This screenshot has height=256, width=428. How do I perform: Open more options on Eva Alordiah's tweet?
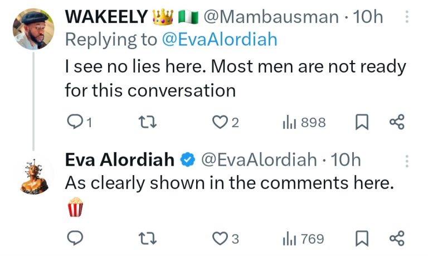point(406,161)
